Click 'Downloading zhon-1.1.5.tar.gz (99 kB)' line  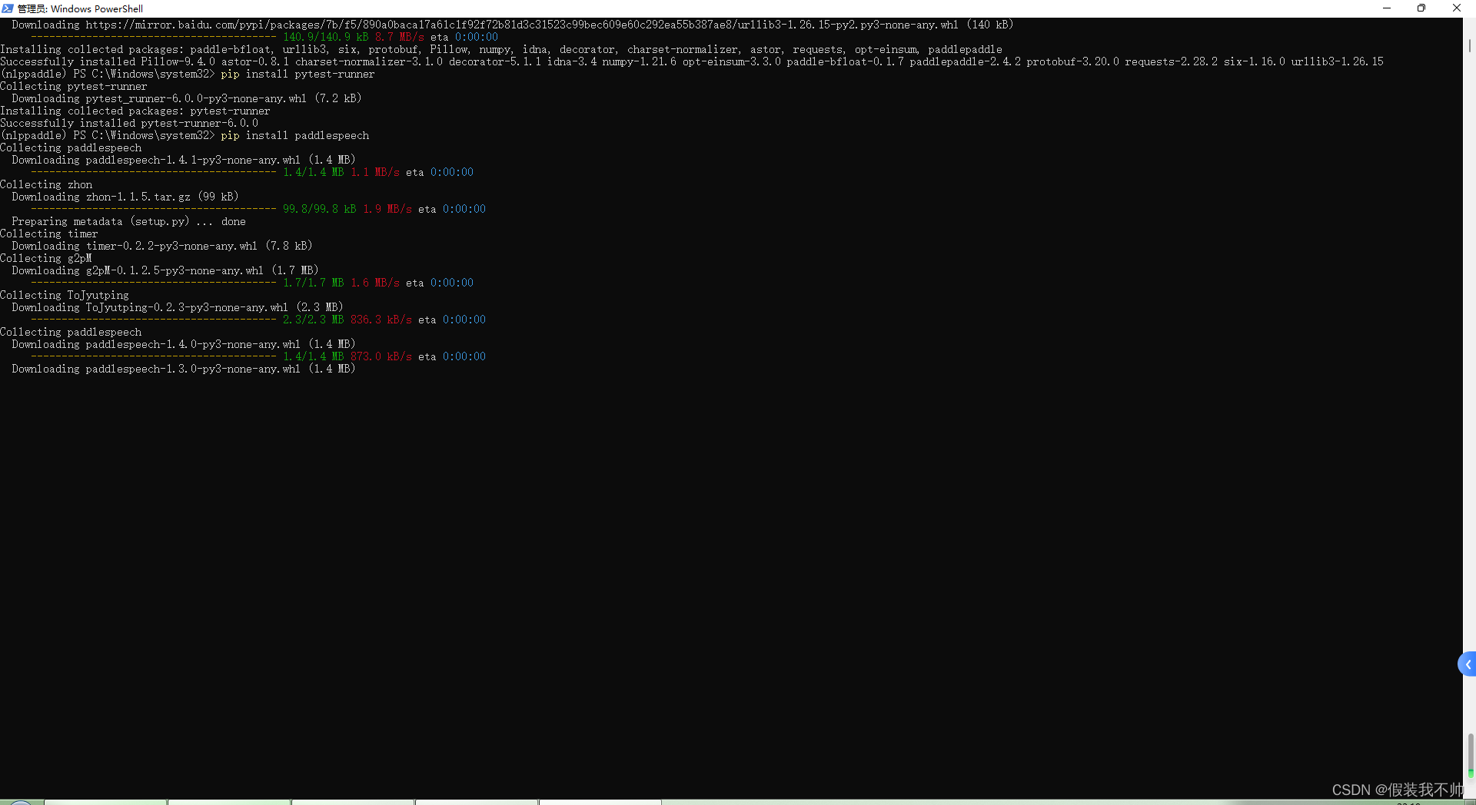click(125, 197)
